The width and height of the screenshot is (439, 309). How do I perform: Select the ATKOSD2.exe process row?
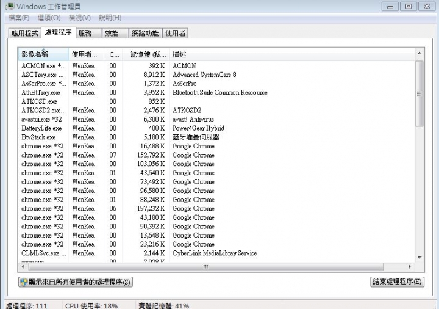(x=216, y=111)
